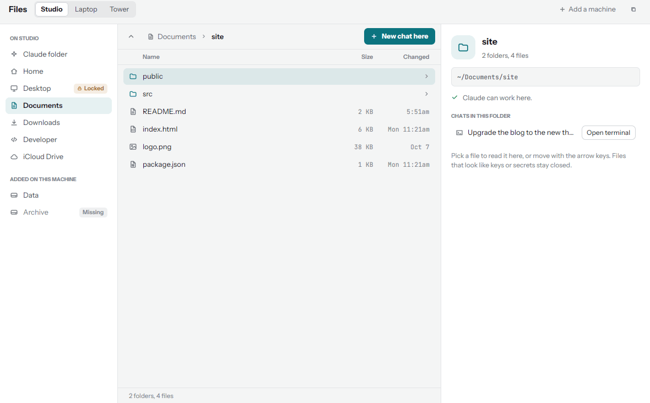
Task: Click the 6 KB size of index.html
Action: click(365, 129)
